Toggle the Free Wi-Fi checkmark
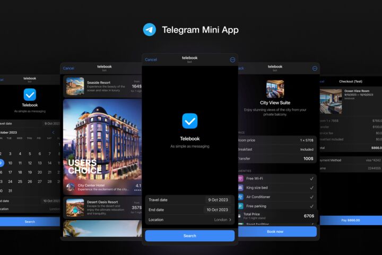Image resolution: width=382 pixels, height=255 pixels. pos(311,178)
